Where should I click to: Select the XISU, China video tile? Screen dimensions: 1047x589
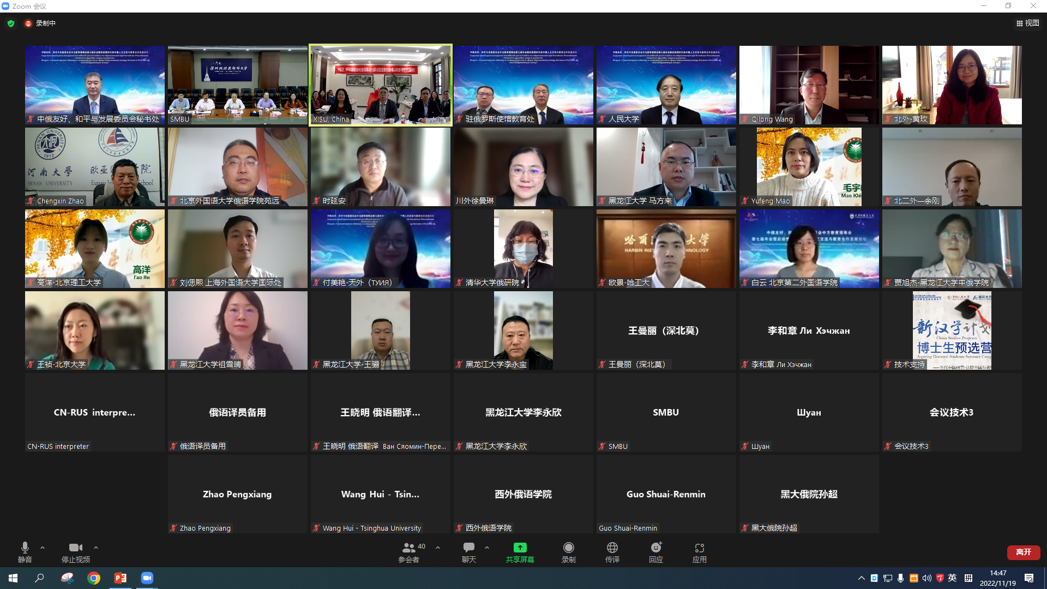click(x=381, y=85)
